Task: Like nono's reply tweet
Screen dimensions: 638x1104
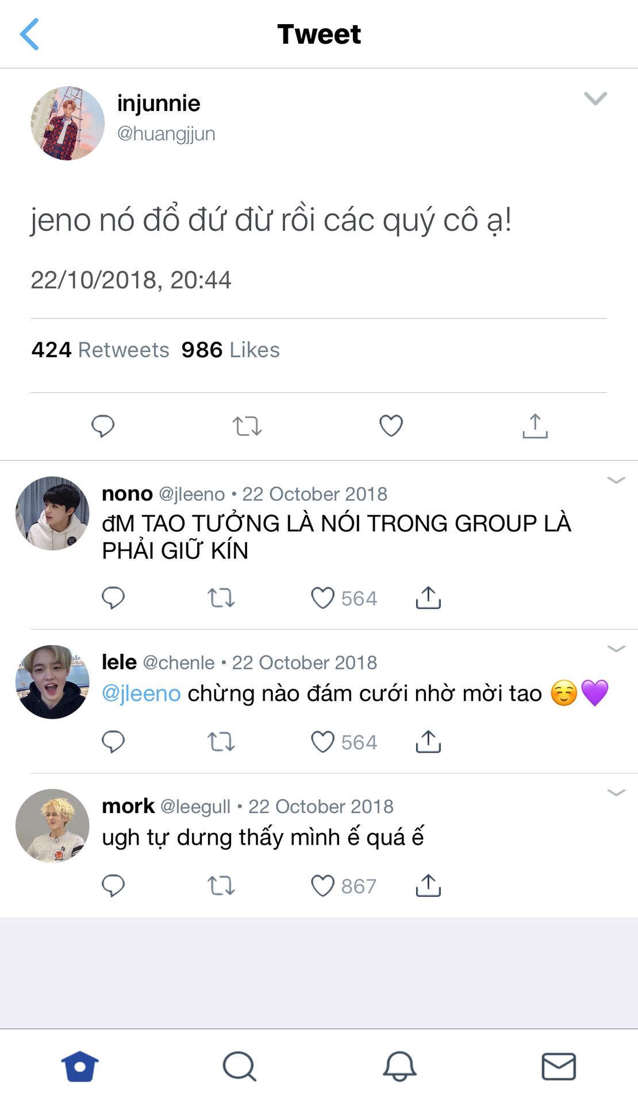Action: pyautogui.click(x=322, y=598)
